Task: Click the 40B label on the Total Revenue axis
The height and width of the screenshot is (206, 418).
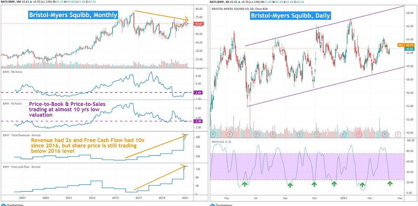Action: click(198, 138)
